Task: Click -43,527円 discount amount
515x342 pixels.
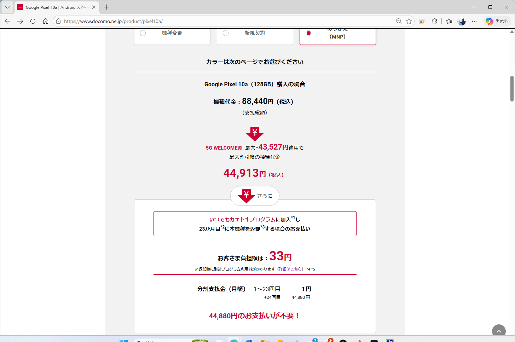Action: (x=272, y=147)
